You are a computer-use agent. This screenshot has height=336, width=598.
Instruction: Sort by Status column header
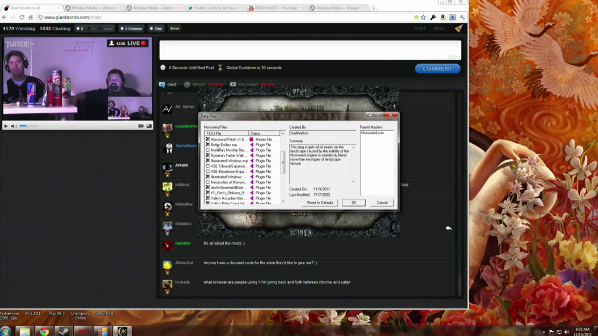264,133
